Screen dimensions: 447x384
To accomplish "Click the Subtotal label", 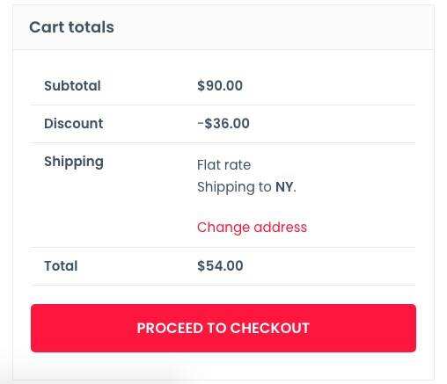I will click(x=72, y=86).
